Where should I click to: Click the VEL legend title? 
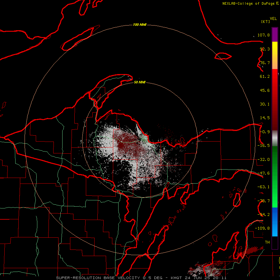click(273, 18)
